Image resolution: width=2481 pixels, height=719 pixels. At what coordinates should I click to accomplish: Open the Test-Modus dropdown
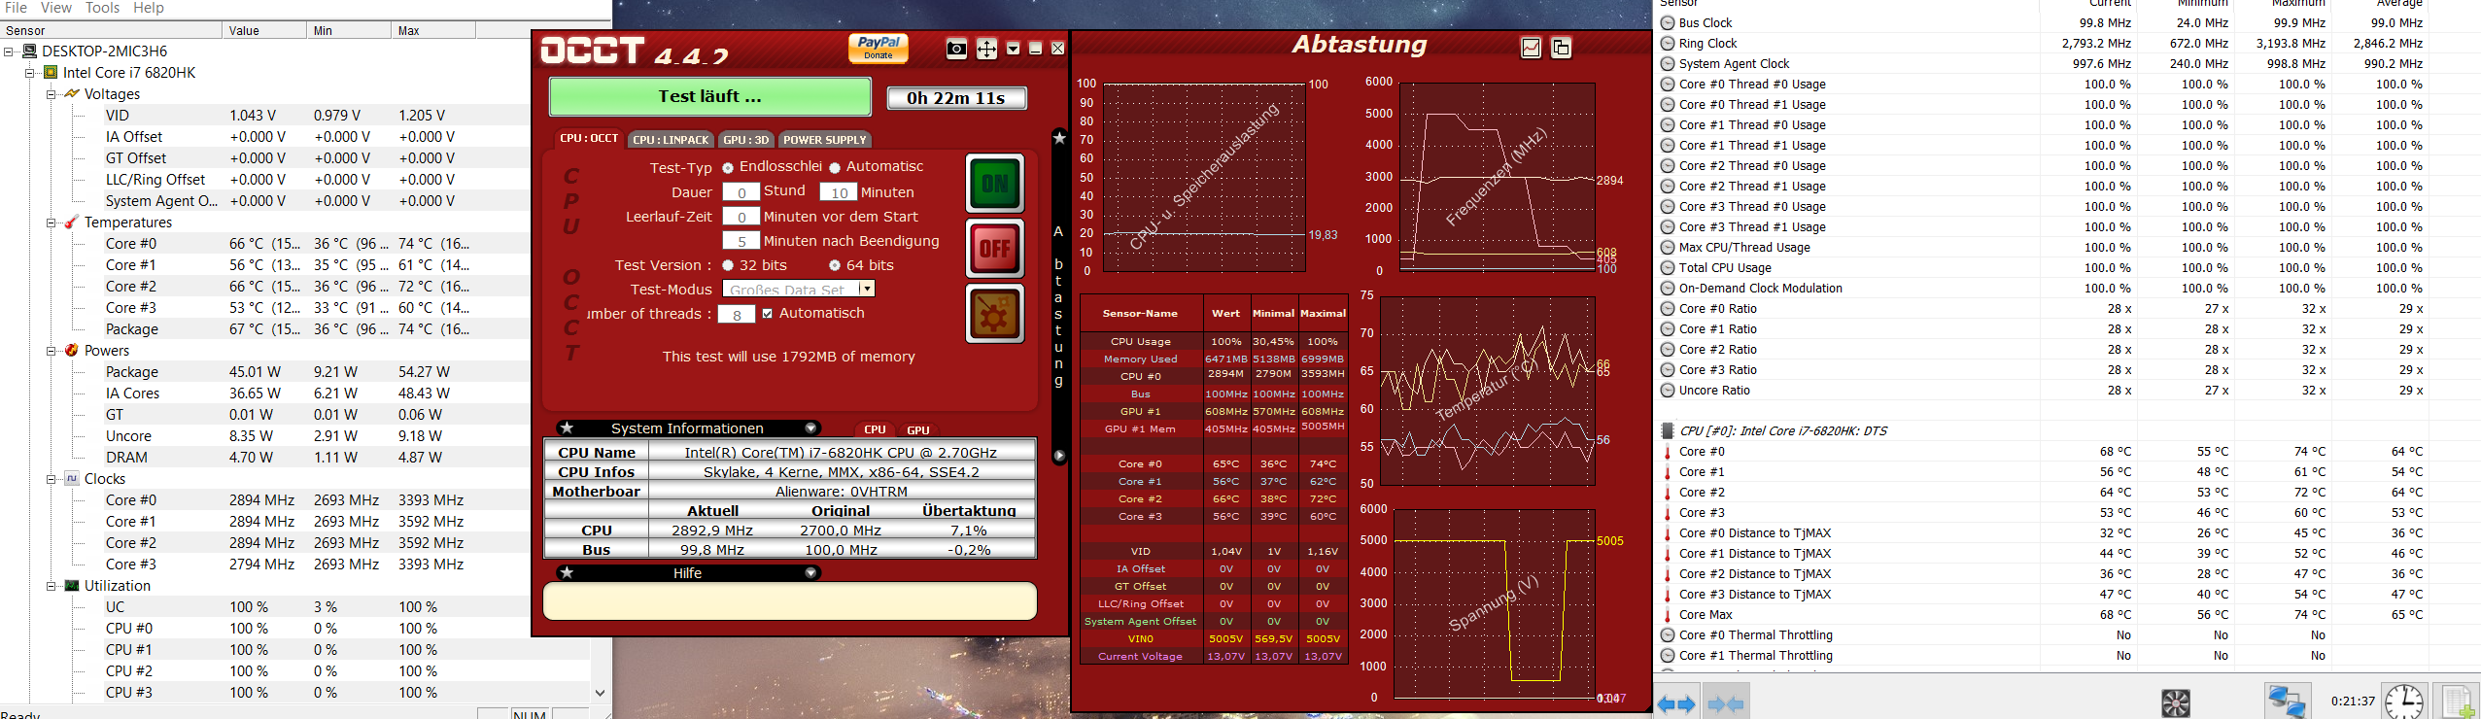coord(867,289)
